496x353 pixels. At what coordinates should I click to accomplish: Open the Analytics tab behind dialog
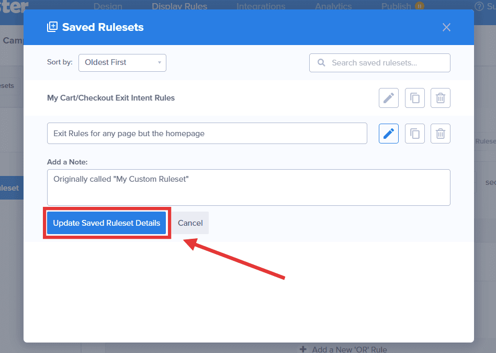point(333,6)
